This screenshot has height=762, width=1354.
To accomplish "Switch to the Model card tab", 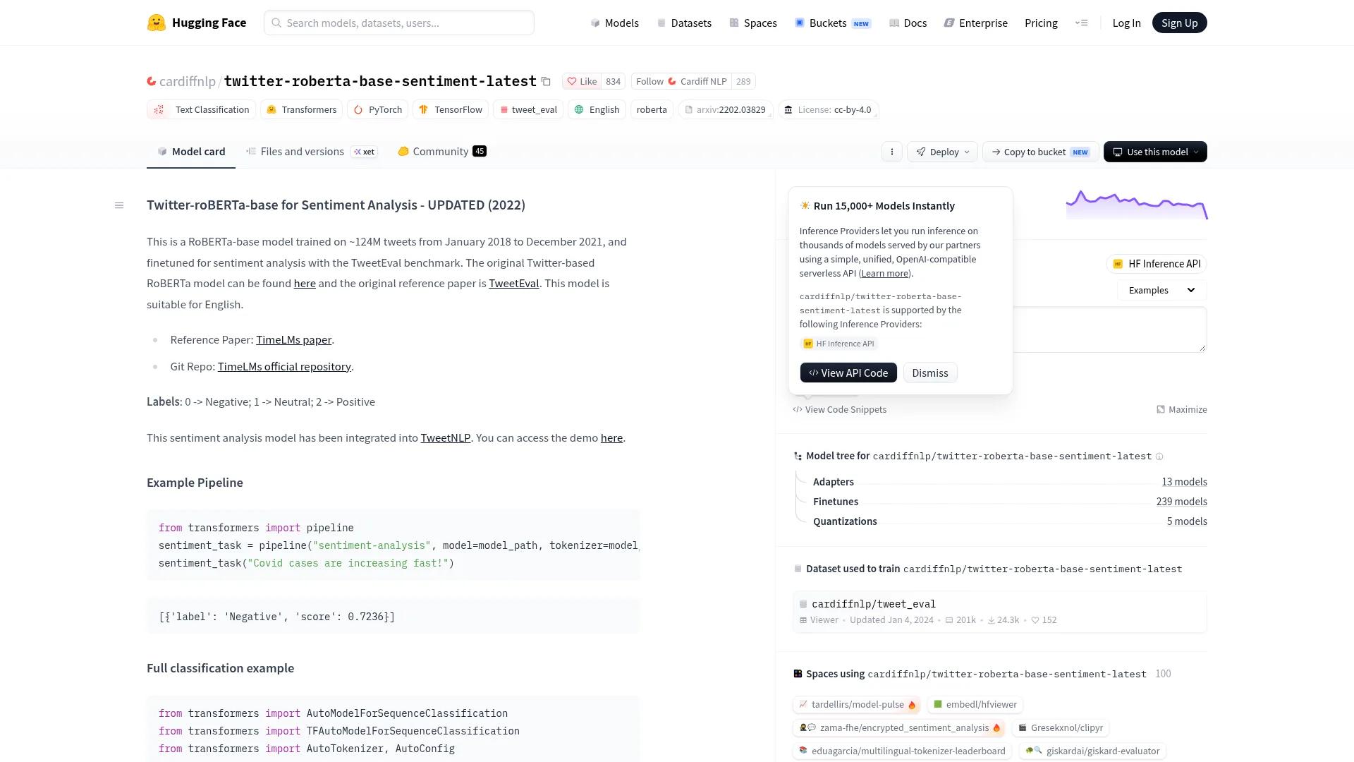I will click(x=191, y=152).
